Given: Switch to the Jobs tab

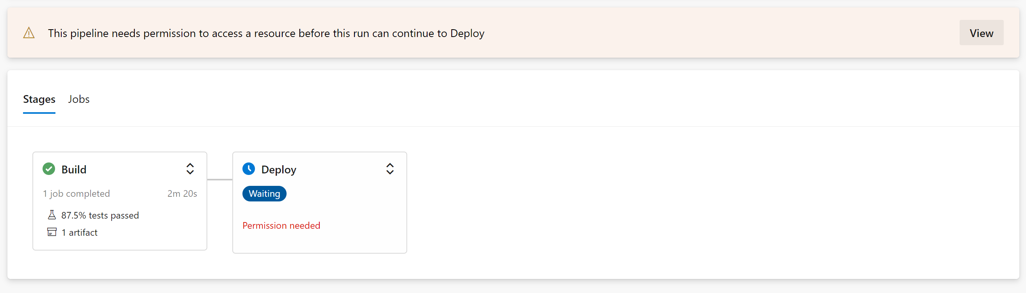Looking at the screenshot, I should point(79,99).
